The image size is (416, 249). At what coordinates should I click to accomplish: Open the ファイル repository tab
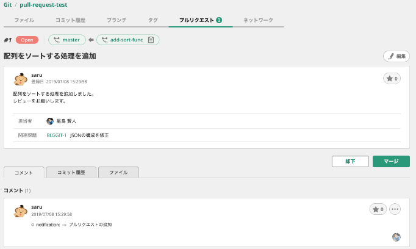[24, 20]
